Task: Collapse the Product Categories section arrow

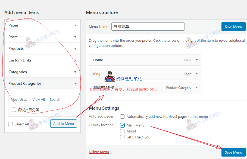Action: pos(75,84)
